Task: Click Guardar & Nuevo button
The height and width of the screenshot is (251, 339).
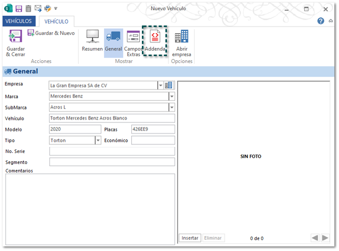Action: tap(51, 33)
